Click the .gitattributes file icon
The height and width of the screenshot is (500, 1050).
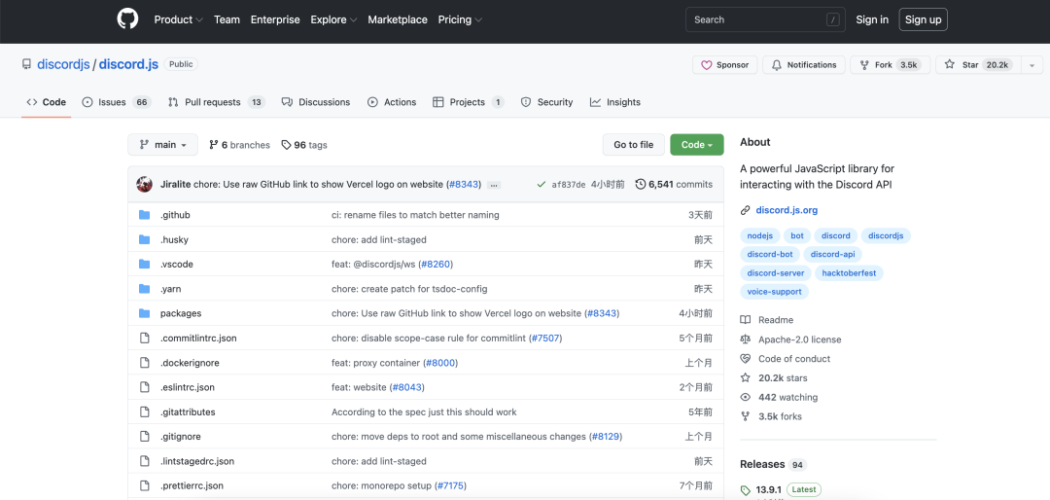tap(144, 411)
